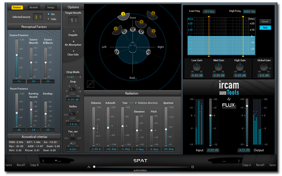
Task: Click the Input gain fader
Action: click(211, 122)
